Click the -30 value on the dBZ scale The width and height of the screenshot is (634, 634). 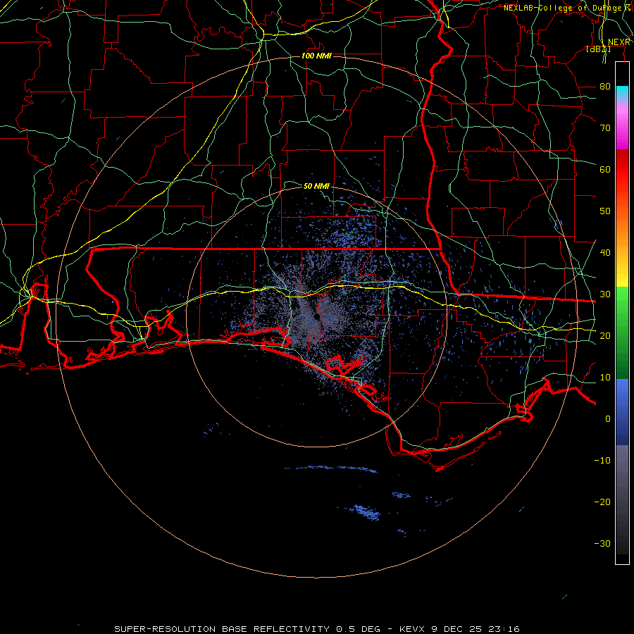point(602,543)
